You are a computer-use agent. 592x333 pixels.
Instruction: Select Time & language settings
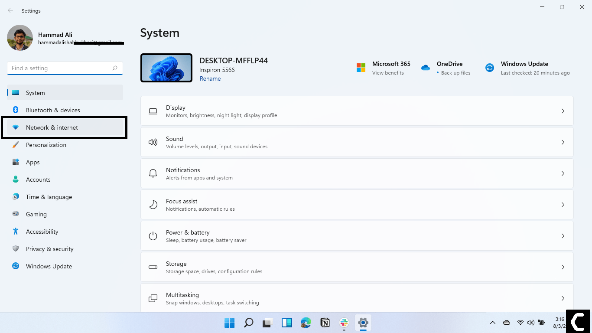click(49, 196)
